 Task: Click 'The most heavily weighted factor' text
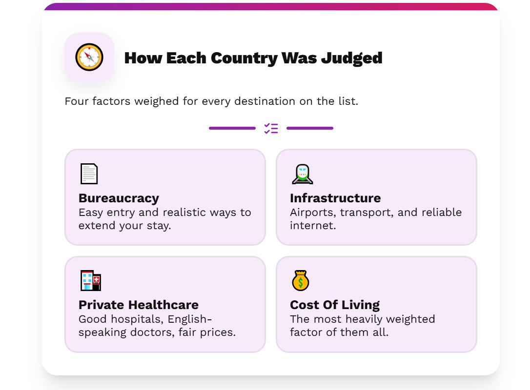pos(363,326)
